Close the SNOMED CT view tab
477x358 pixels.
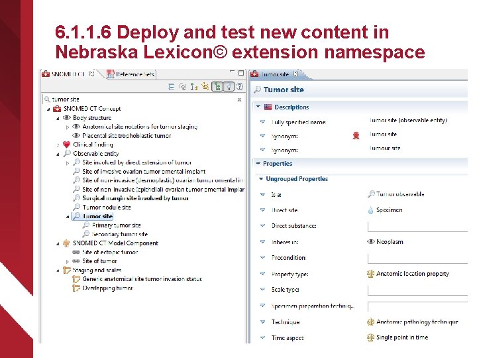click(x=91, y=74)
